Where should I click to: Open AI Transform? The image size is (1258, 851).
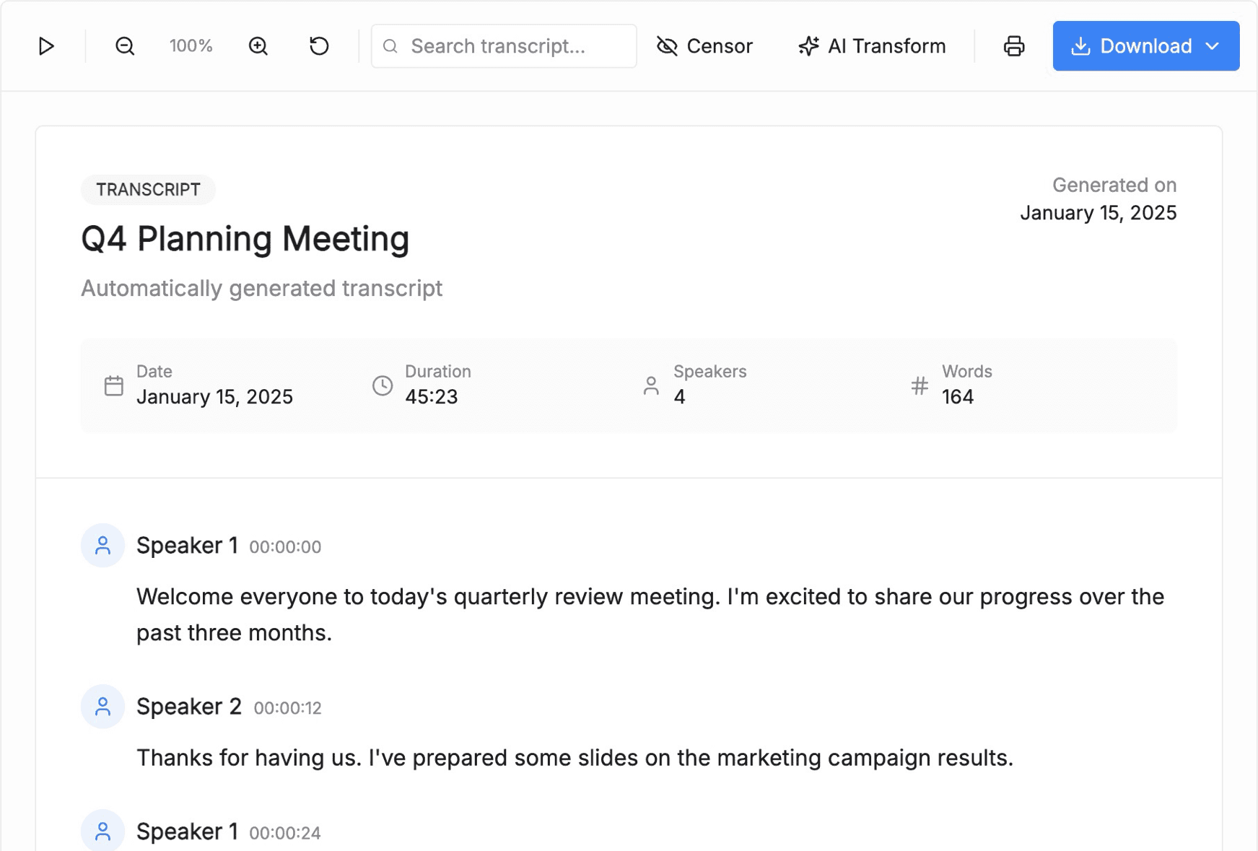pos(872,46)
